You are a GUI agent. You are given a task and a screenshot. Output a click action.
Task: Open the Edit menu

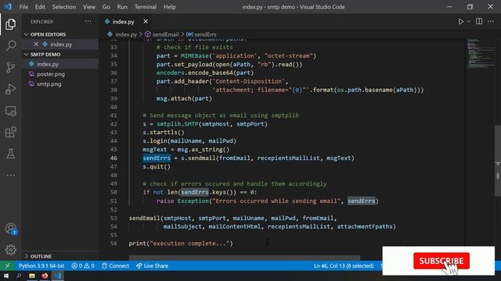tap(40, 7)
